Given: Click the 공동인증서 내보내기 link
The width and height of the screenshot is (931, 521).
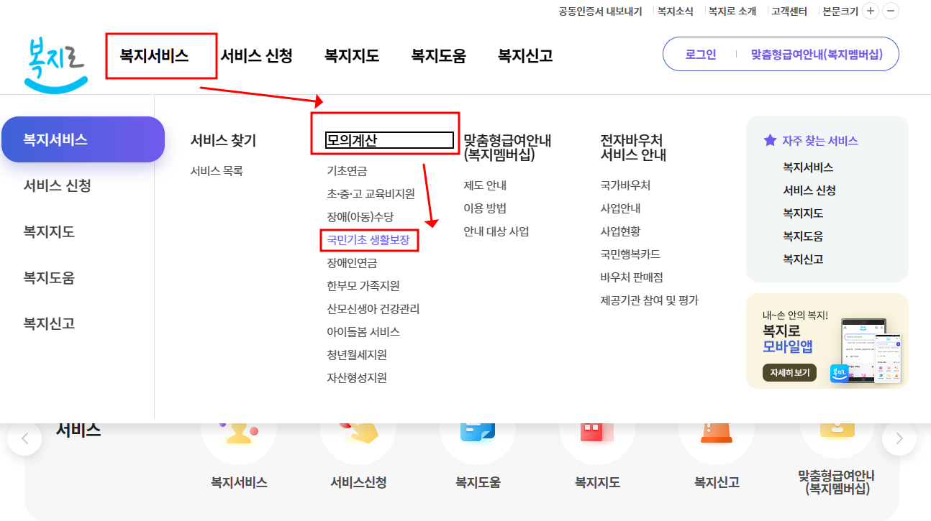Looking at the screenshot, I should pos(601,11).
